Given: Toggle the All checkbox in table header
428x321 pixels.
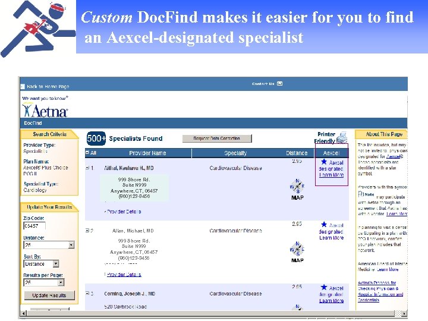Looking at the screenshot, I should tap(87, 153).
